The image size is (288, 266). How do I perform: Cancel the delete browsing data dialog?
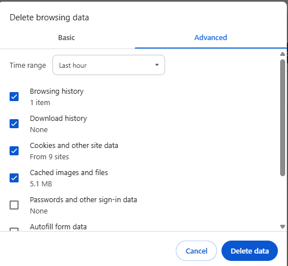[196, 251]
